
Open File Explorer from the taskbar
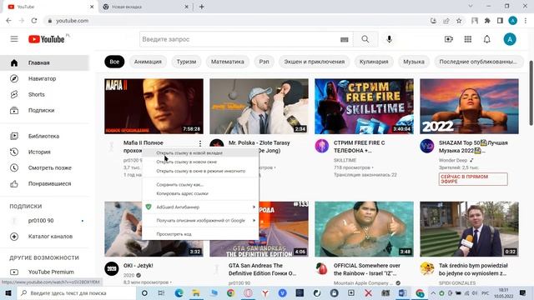click(x=196, y=292)
